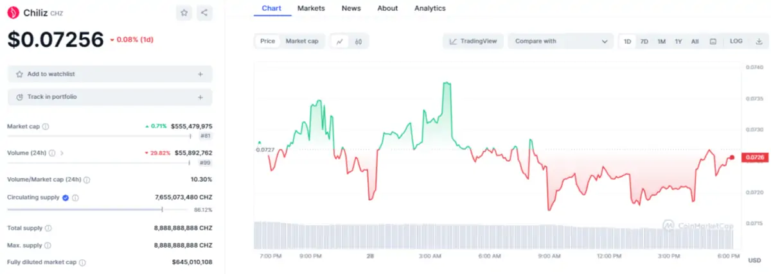Click the Market cap rank bar
The width and height of the screenshot is (771, 274).
click(x=99, y=136)
